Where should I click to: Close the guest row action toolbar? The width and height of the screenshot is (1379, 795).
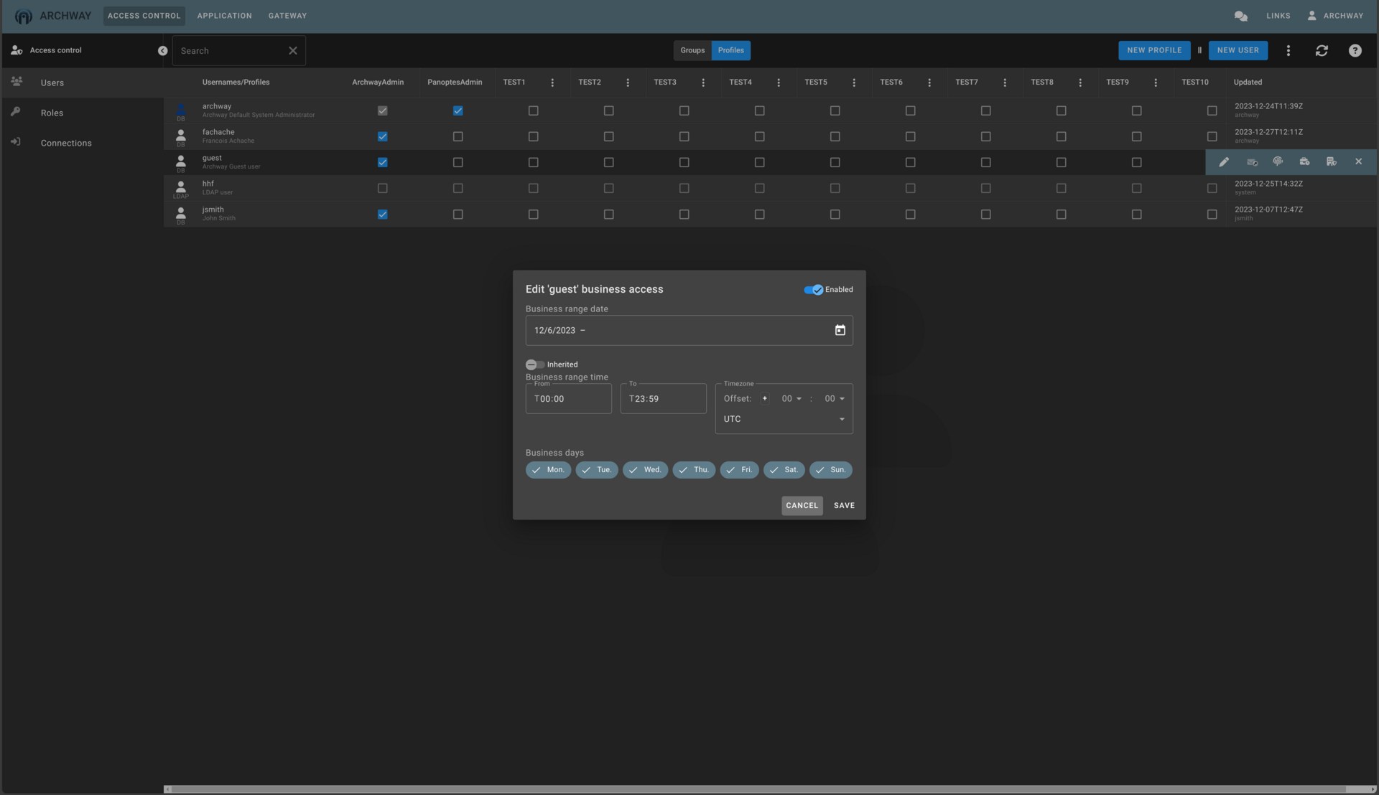(x=1358, y=162)
